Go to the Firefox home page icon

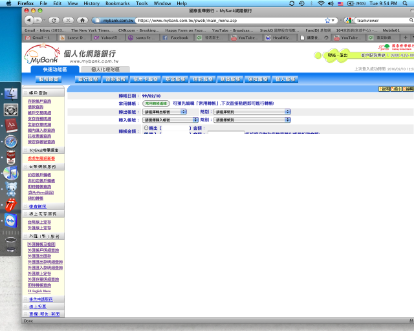(x=82, y=20)
